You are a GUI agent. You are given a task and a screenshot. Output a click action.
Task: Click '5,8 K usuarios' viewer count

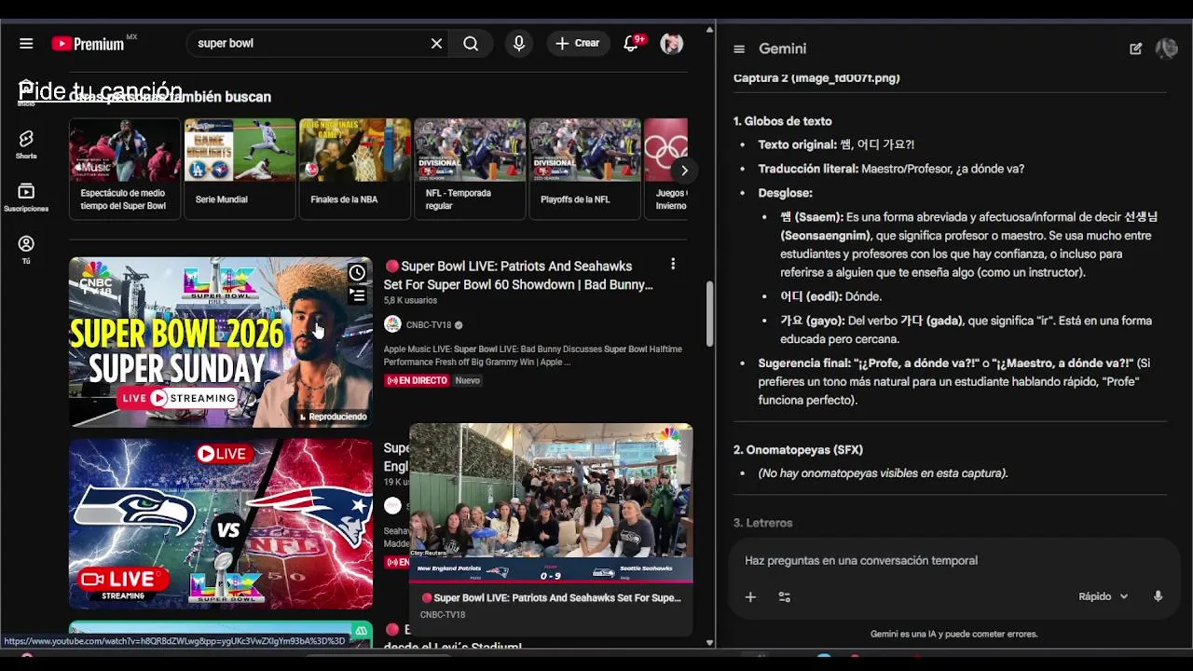[x=410, y=301]
